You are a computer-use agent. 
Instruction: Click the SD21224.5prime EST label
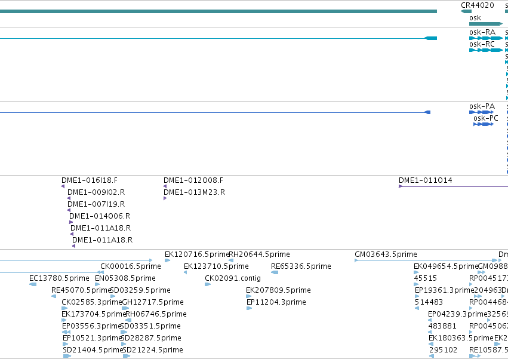[x=153, y=350]
